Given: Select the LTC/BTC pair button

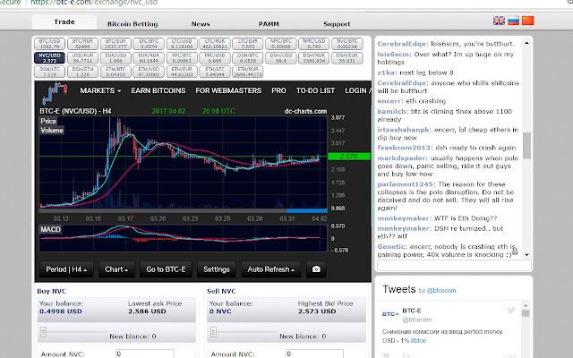Looking at the screenshot, I should (149, 44).
